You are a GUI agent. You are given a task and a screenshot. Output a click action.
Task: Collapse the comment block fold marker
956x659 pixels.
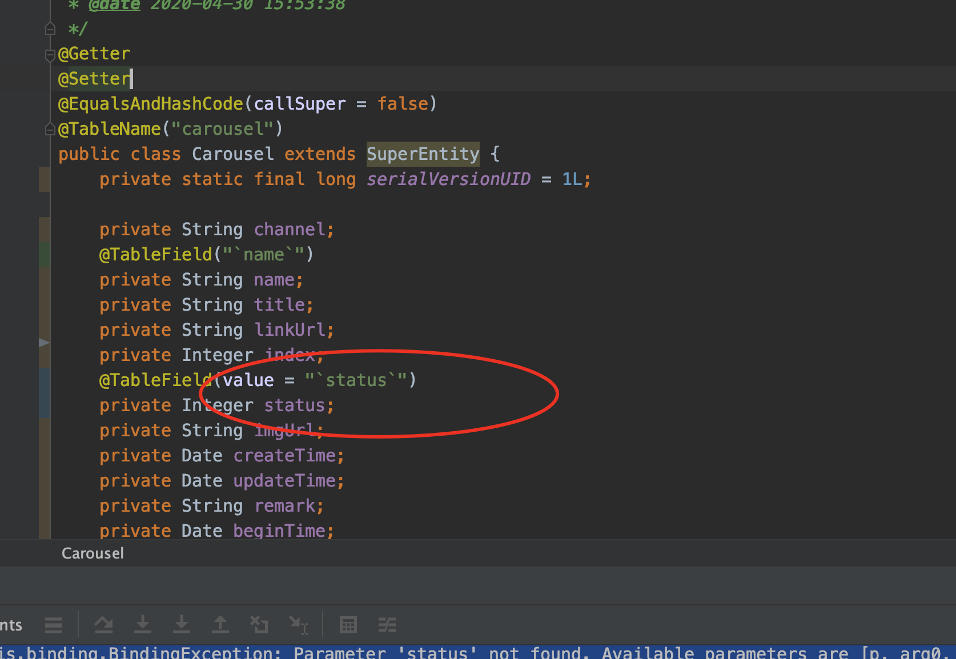tap(50, 29)
